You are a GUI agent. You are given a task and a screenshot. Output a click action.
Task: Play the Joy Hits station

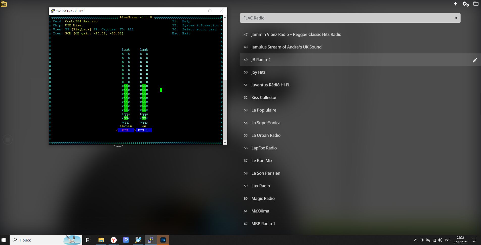(360, 72)
